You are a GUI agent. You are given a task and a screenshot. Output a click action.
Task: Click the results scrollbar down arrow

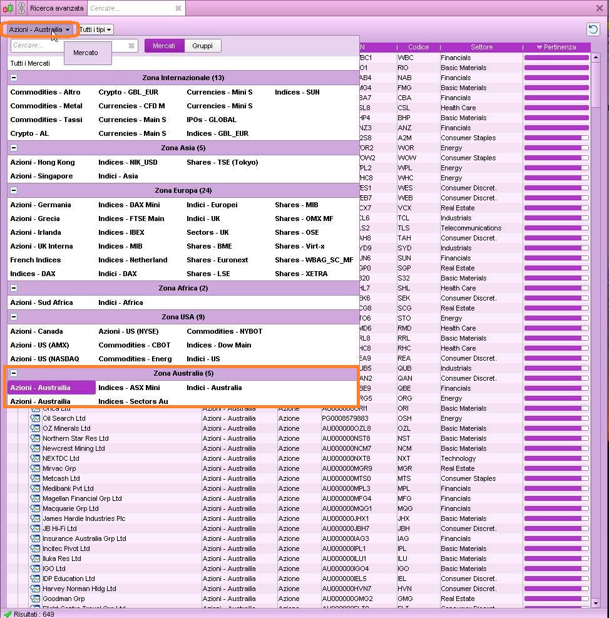tap(596, 603)
